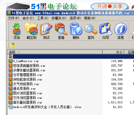This screenshot has height=115, width=134.
Task: Select file name 短信语音播报源码.rar
Action: tap(29, 66)
